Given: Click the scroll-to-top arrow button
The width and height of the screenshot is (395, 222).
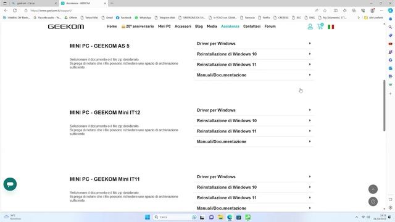Looking at the screenshot, I should tap(373, 189).
